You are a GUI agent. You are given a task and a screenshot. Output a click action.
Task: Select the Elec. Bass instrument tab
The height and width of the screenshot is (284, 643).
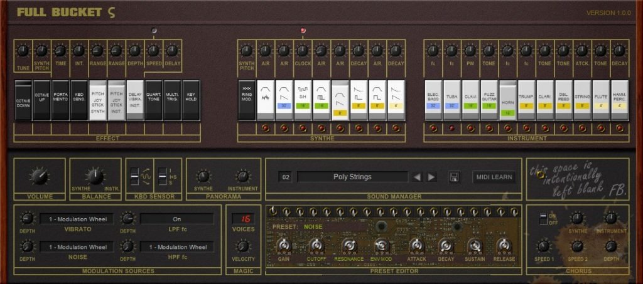pos(433,100)
